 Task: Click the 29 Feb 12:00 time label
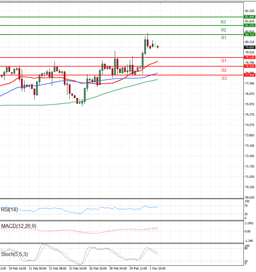point(138,268)
